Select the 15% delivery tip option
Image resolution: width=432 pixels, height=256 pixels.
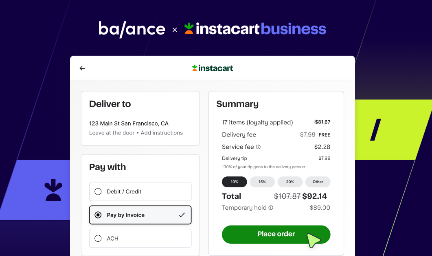[262, 182]
